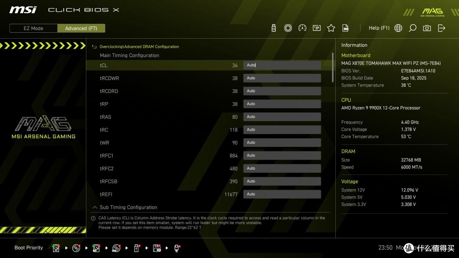Screen dimensions: 459x258
Task: Click the Boot Priority label
Action: point(29,248)
